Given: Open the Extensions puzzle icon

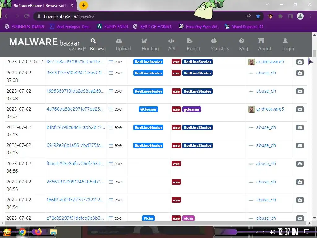Looking at the screenshot, I should (280, 16).
